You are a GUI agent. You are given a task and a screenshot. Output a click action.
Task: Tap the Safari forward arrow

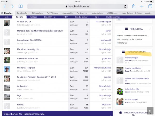pyautogui.click(x=12, y=6)
